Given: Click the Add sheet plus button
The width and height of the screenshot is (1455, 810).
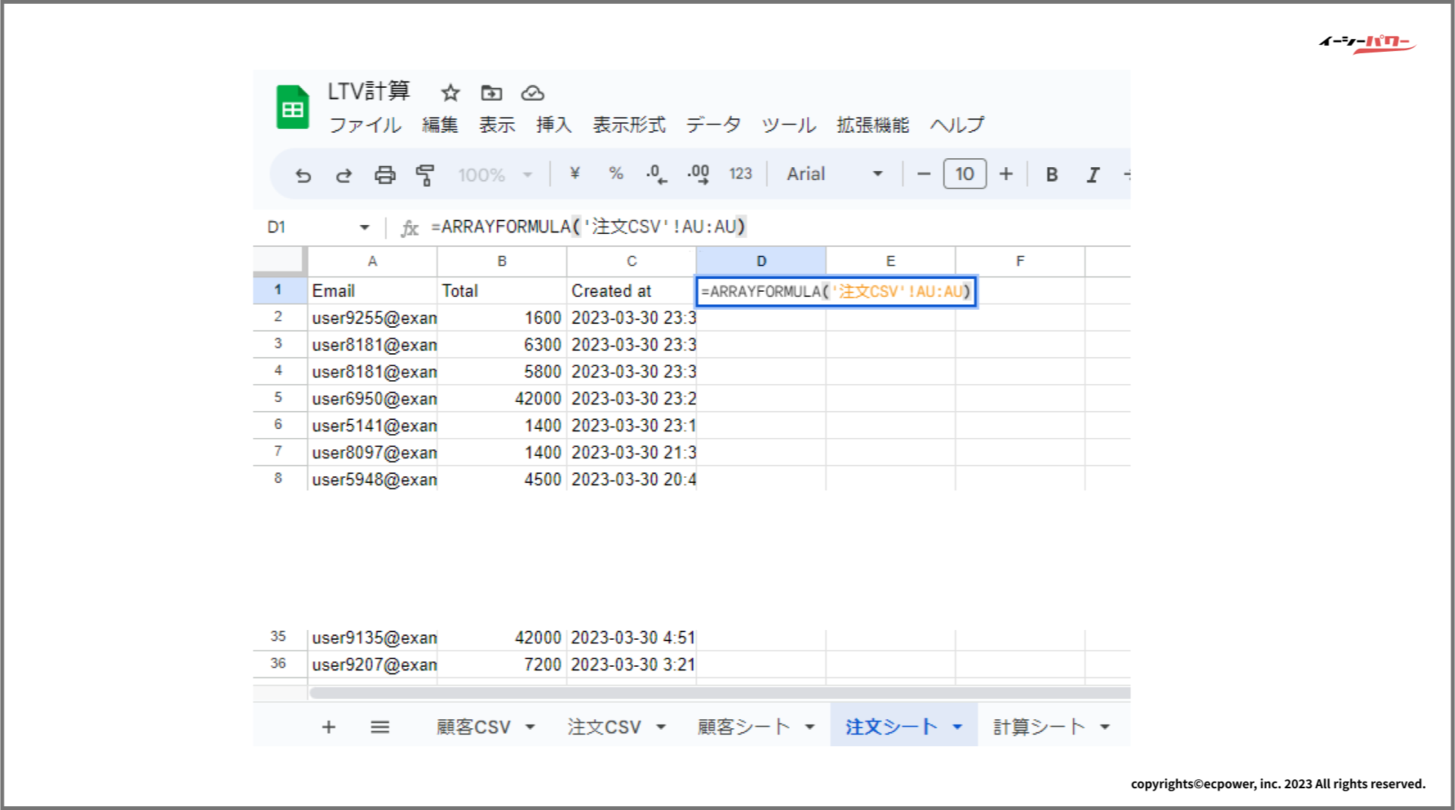Looking at the screenshot, I should [x=328, y=727].
